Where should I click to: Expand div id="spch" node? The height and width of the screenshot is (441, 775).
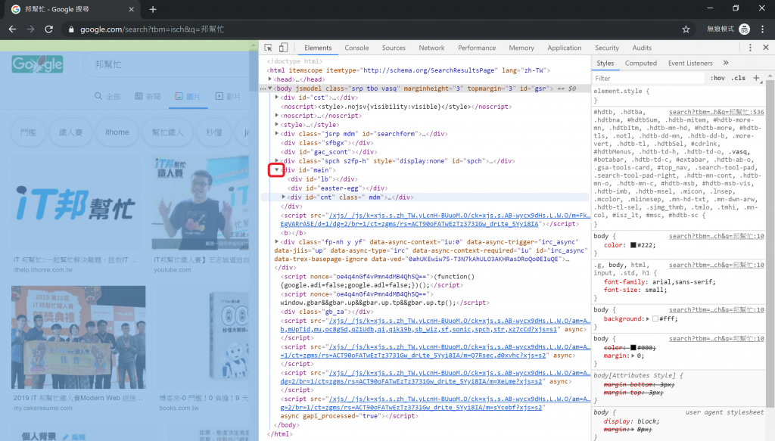coord(277,160)
